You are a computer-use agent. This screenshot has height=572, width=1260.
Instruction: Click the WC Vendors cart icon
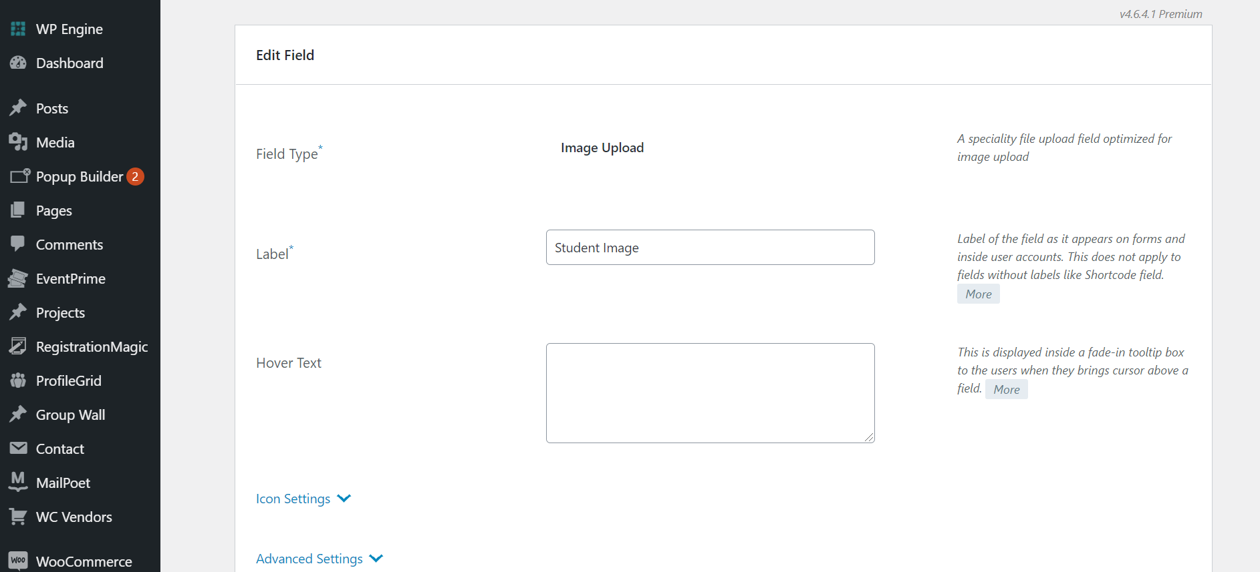18,517
